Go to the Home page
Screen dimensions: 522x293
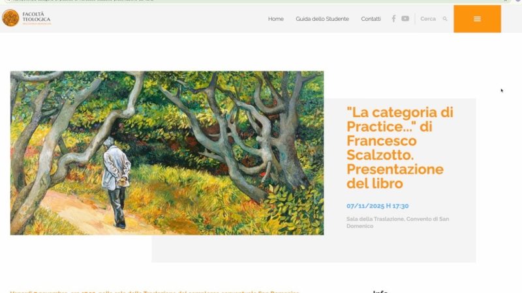tap(275, 19)
